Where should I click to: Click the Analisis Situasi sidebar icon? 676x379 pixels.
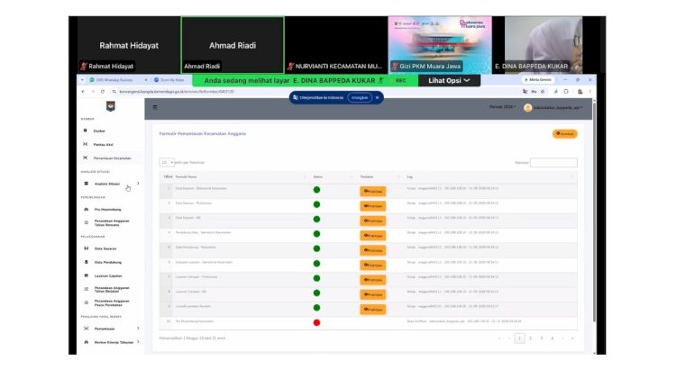click(x=87, y=184)
